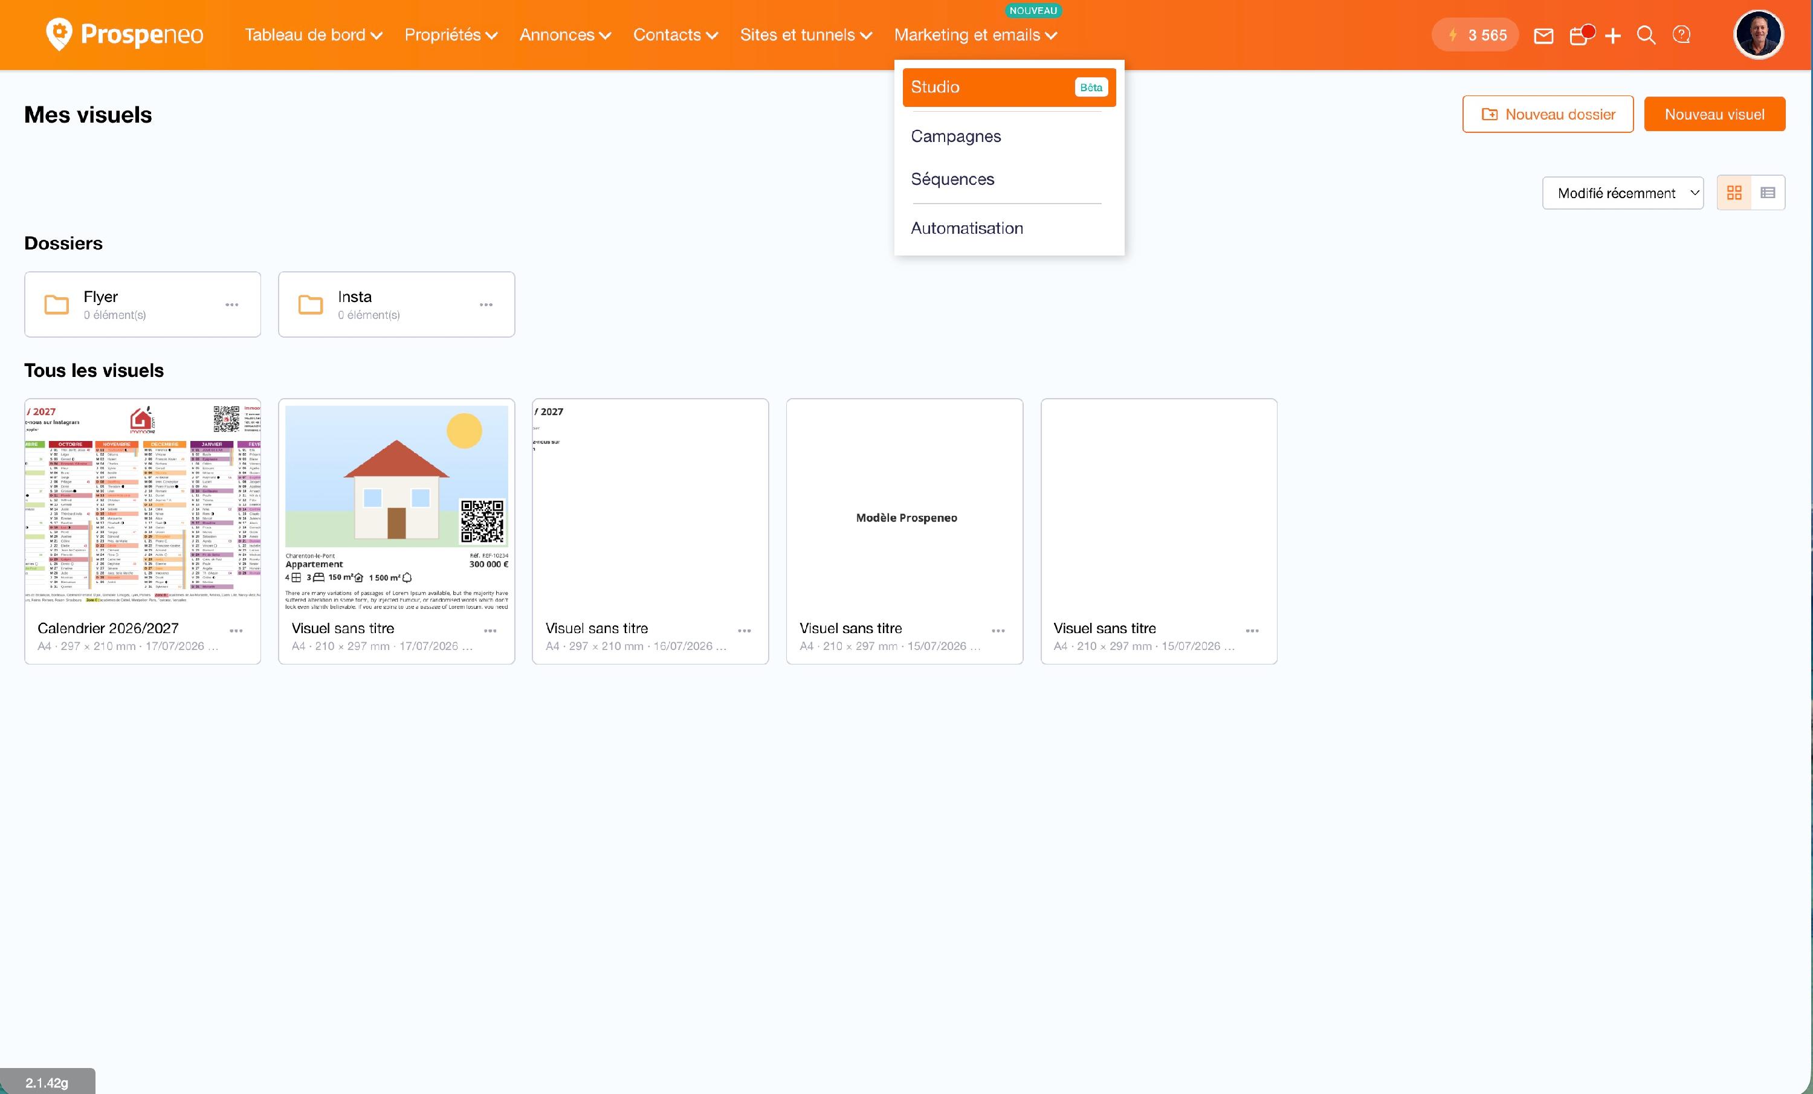This screenshot has height=1094, width=1813.
Task: Open the user profile avatar
Action: point(1759,34)
